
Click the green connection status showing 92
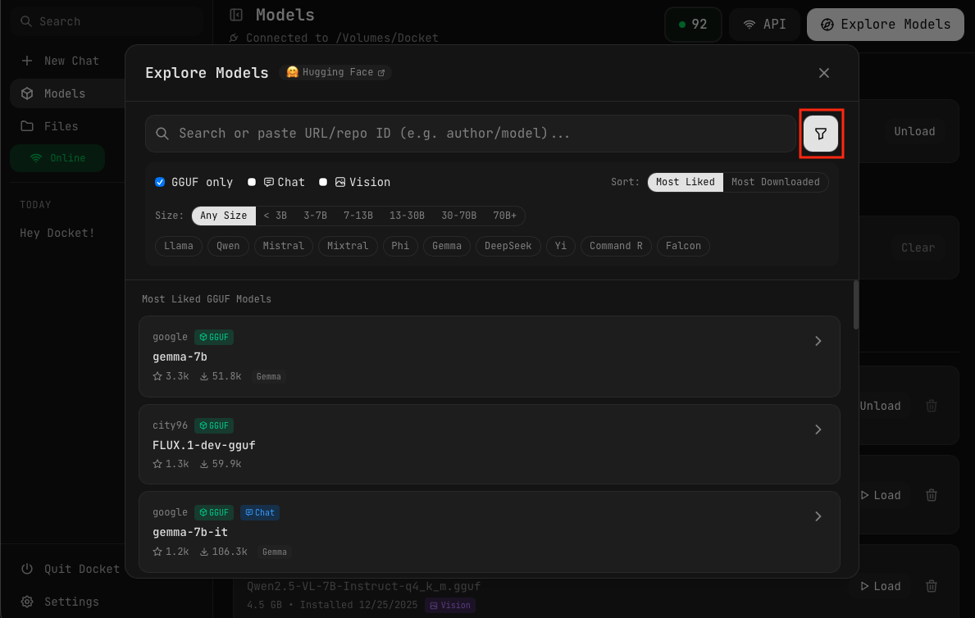tap(693, 25)
